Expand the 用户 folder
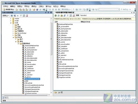 tap(16, 39)
